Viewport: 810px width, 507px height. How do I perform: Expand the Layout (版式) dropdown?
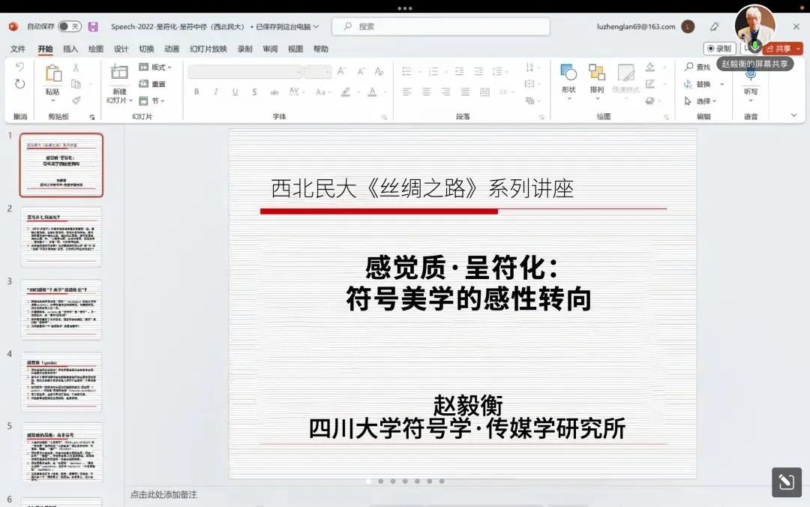click(156, 67)
